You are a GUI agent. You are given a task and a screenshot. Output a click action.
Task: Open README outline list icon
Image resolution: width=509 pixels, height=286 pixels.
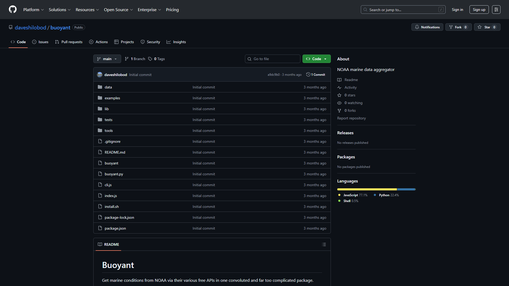324,244
